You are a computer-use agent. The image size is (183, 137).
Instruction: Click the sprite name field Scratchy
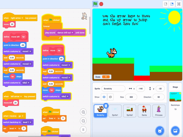[x=113, y=88]
